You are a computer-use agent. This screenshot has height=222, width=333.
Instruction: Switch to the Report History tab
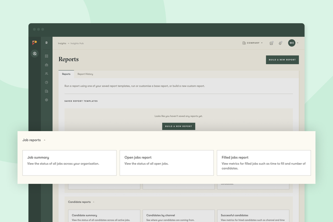pos(85,74)
